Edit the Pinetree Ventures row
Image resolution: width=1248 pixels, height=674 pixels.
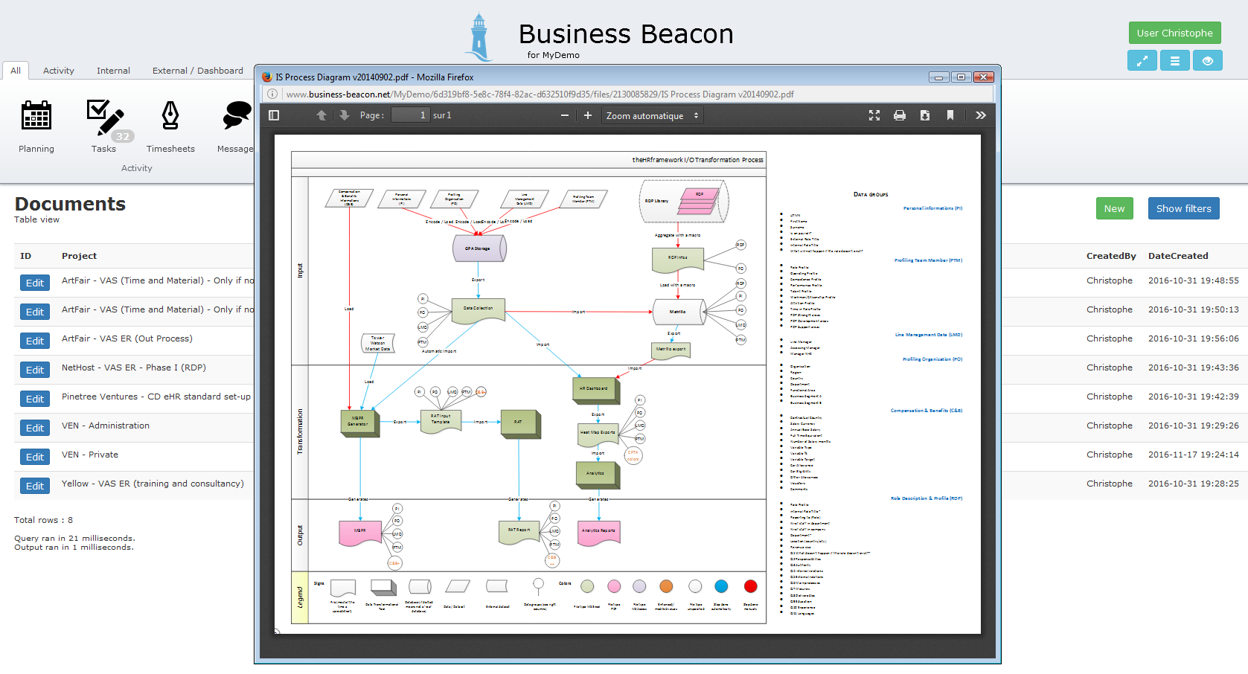(35, 399)
